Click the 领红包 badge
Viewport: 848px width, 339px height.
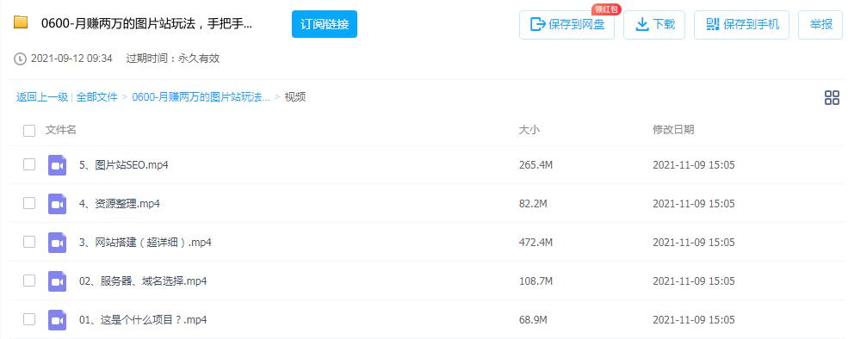click(x=606, y=9)
